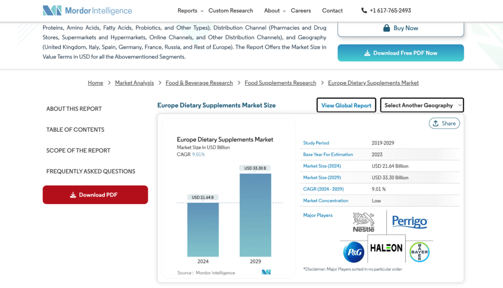Image resolution: width=503 pixels, height=288 pixels.
Task: Open the Reports menu label
Action: point(187,11)
